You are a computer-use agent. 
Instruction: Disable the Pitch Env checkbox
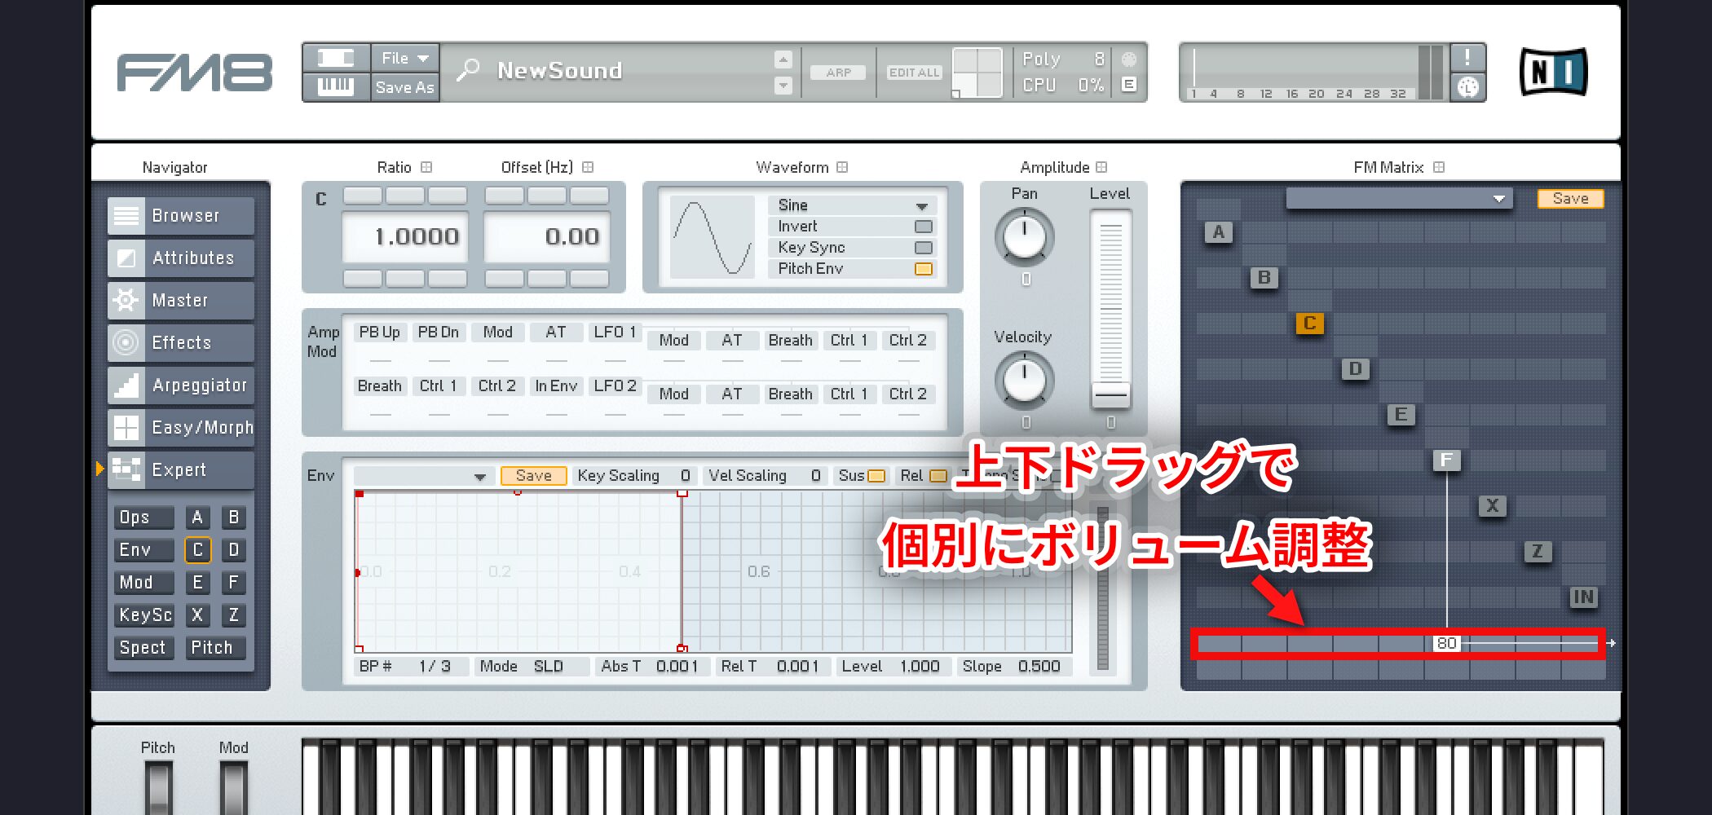(x=923, y=269)
